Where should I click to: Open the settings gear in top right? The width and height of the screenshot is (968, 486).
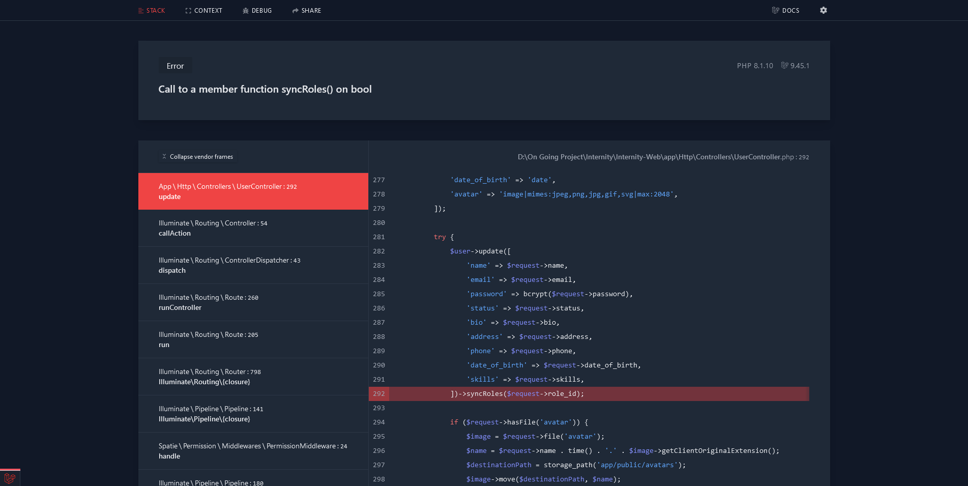tap(824, 10)
